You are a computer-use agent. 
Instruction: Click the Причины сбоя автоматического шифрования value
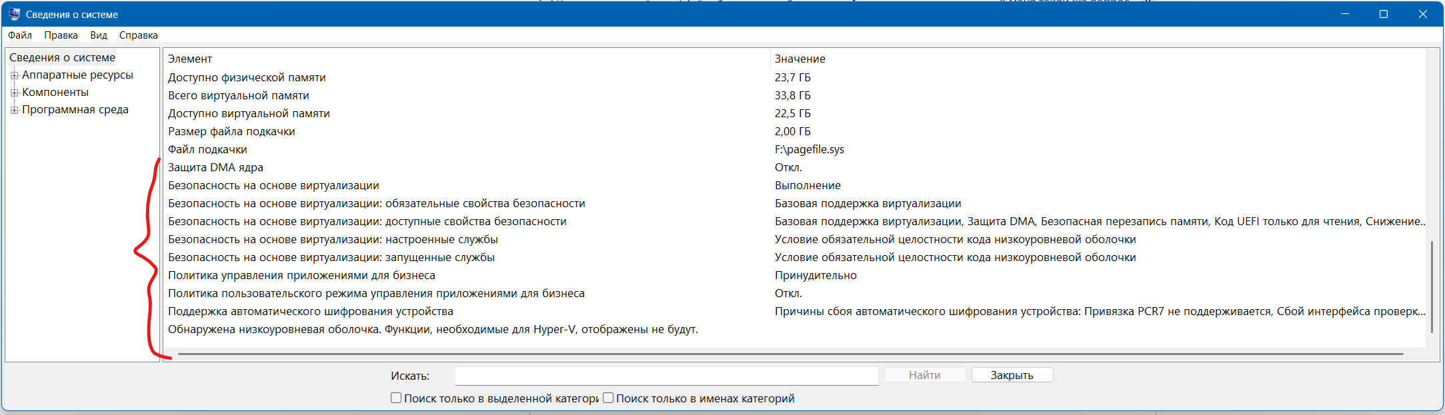[1100, 311]
